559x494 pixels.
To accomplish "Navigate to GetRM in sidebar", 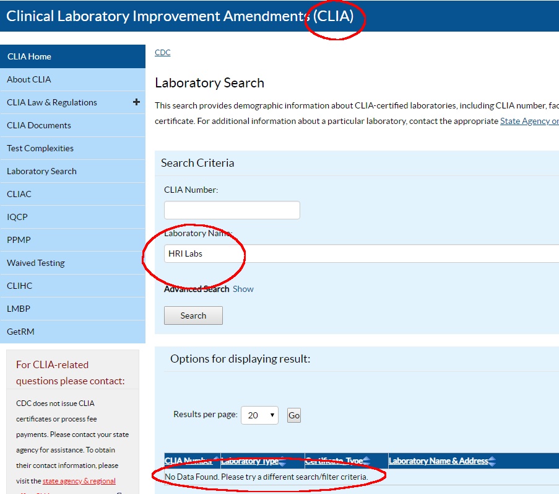I will [x=20, y=332].
